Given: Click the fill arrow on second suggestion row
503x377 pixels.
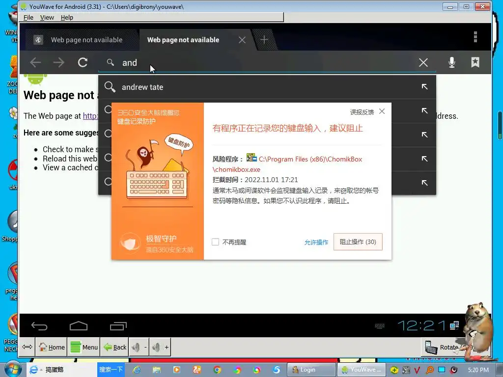Looking at the screenshot, I should [424, 110].
